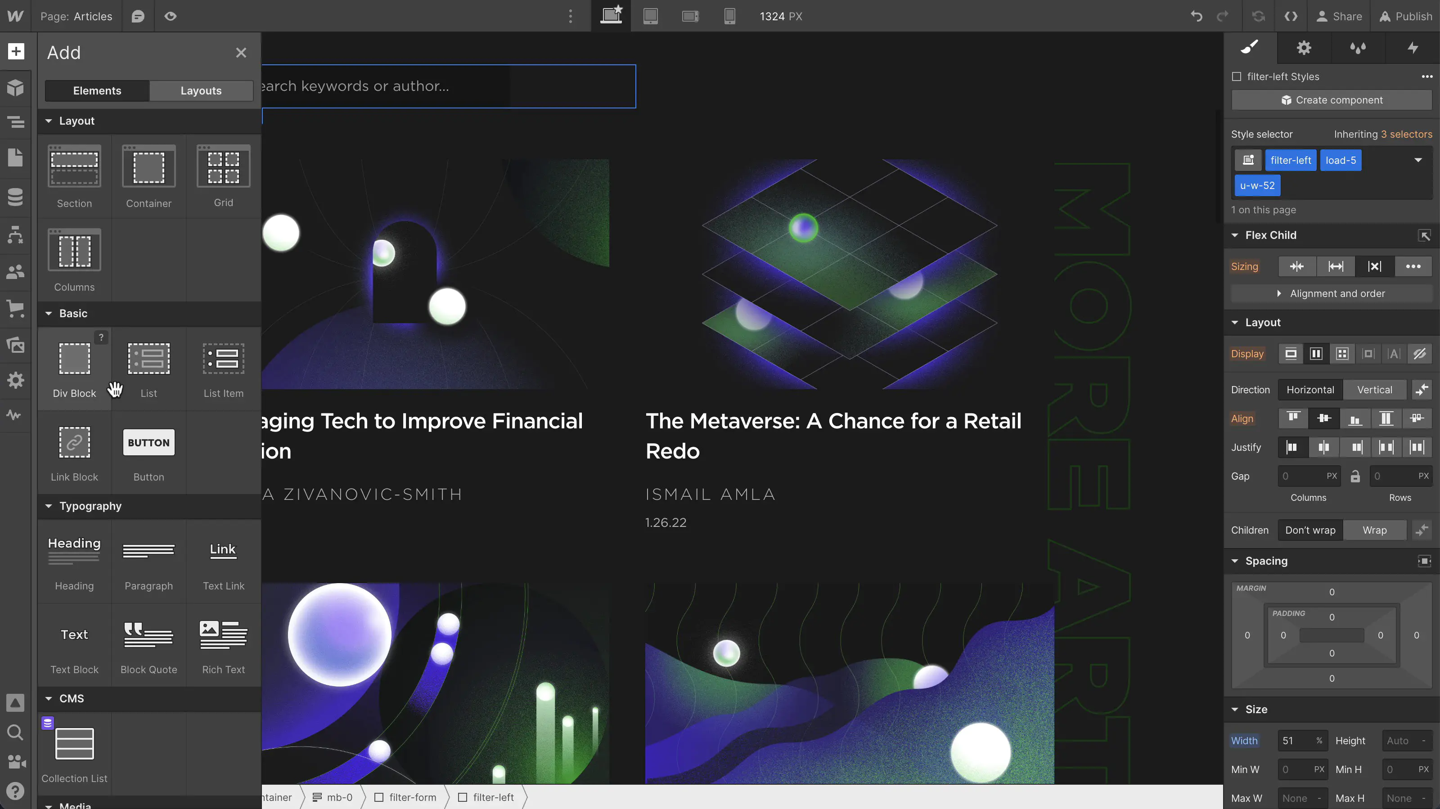
Task: Set children to Wrap
Action: 1374,530
